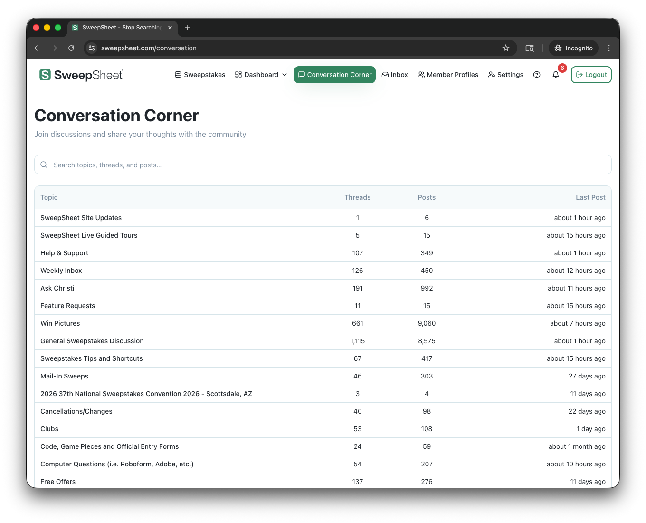
Task: Open the Win Pictures topic
Action: tap(60, 323)
